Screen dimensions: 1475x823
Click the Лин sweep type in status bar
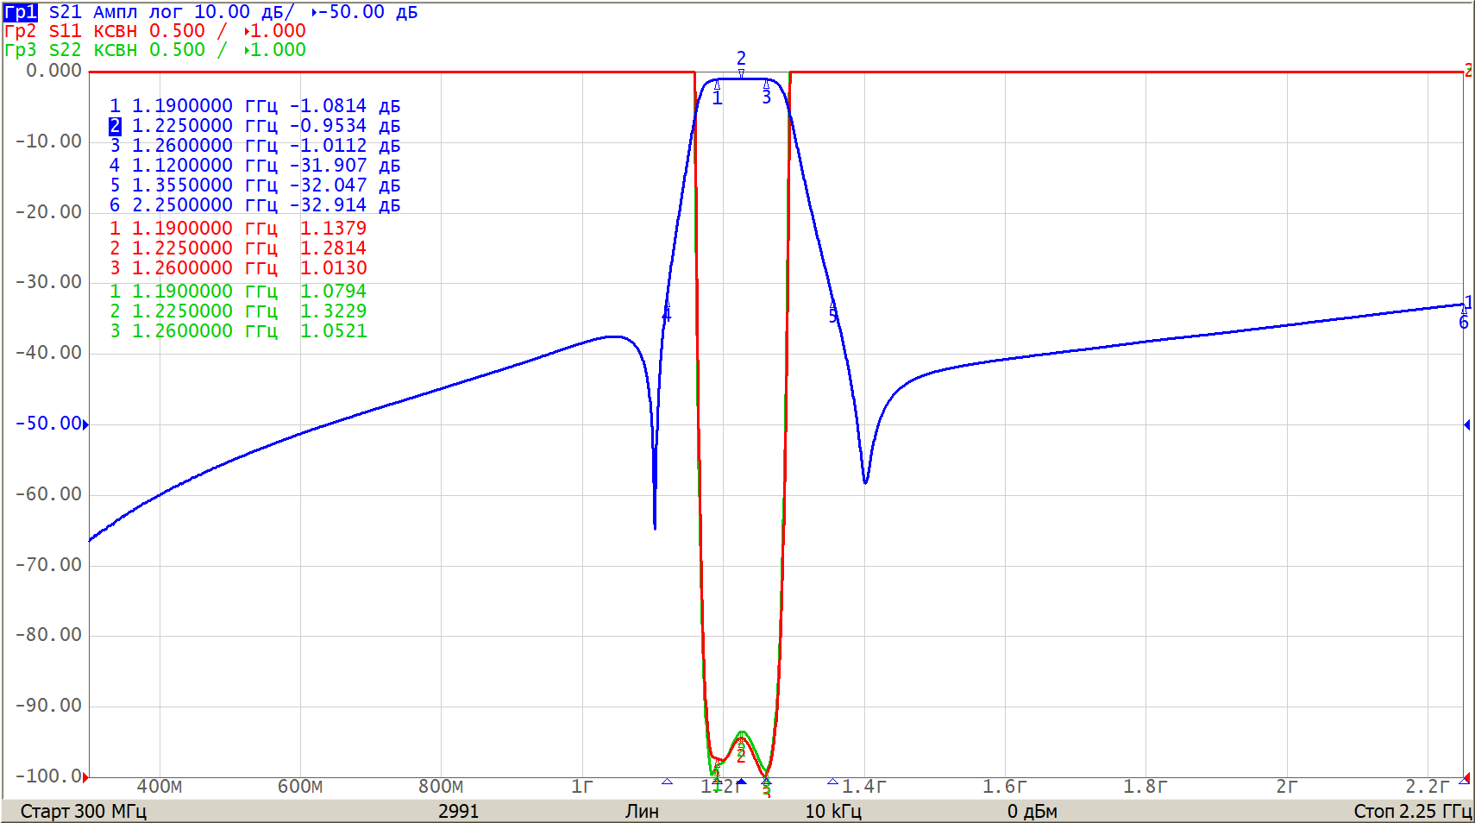point(642,811)
